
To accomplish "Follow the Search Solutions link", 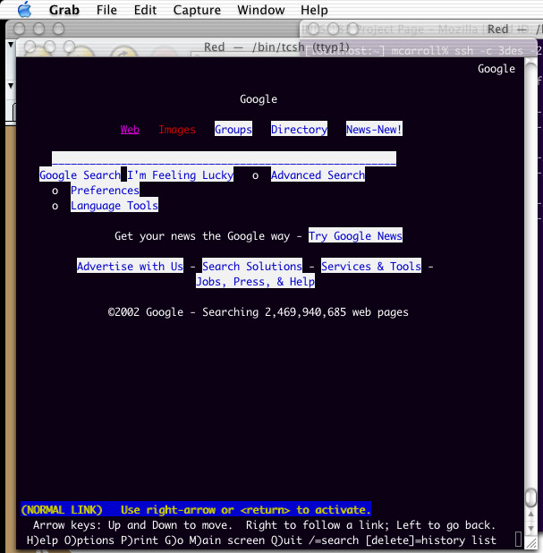I will tap(252, 266).
